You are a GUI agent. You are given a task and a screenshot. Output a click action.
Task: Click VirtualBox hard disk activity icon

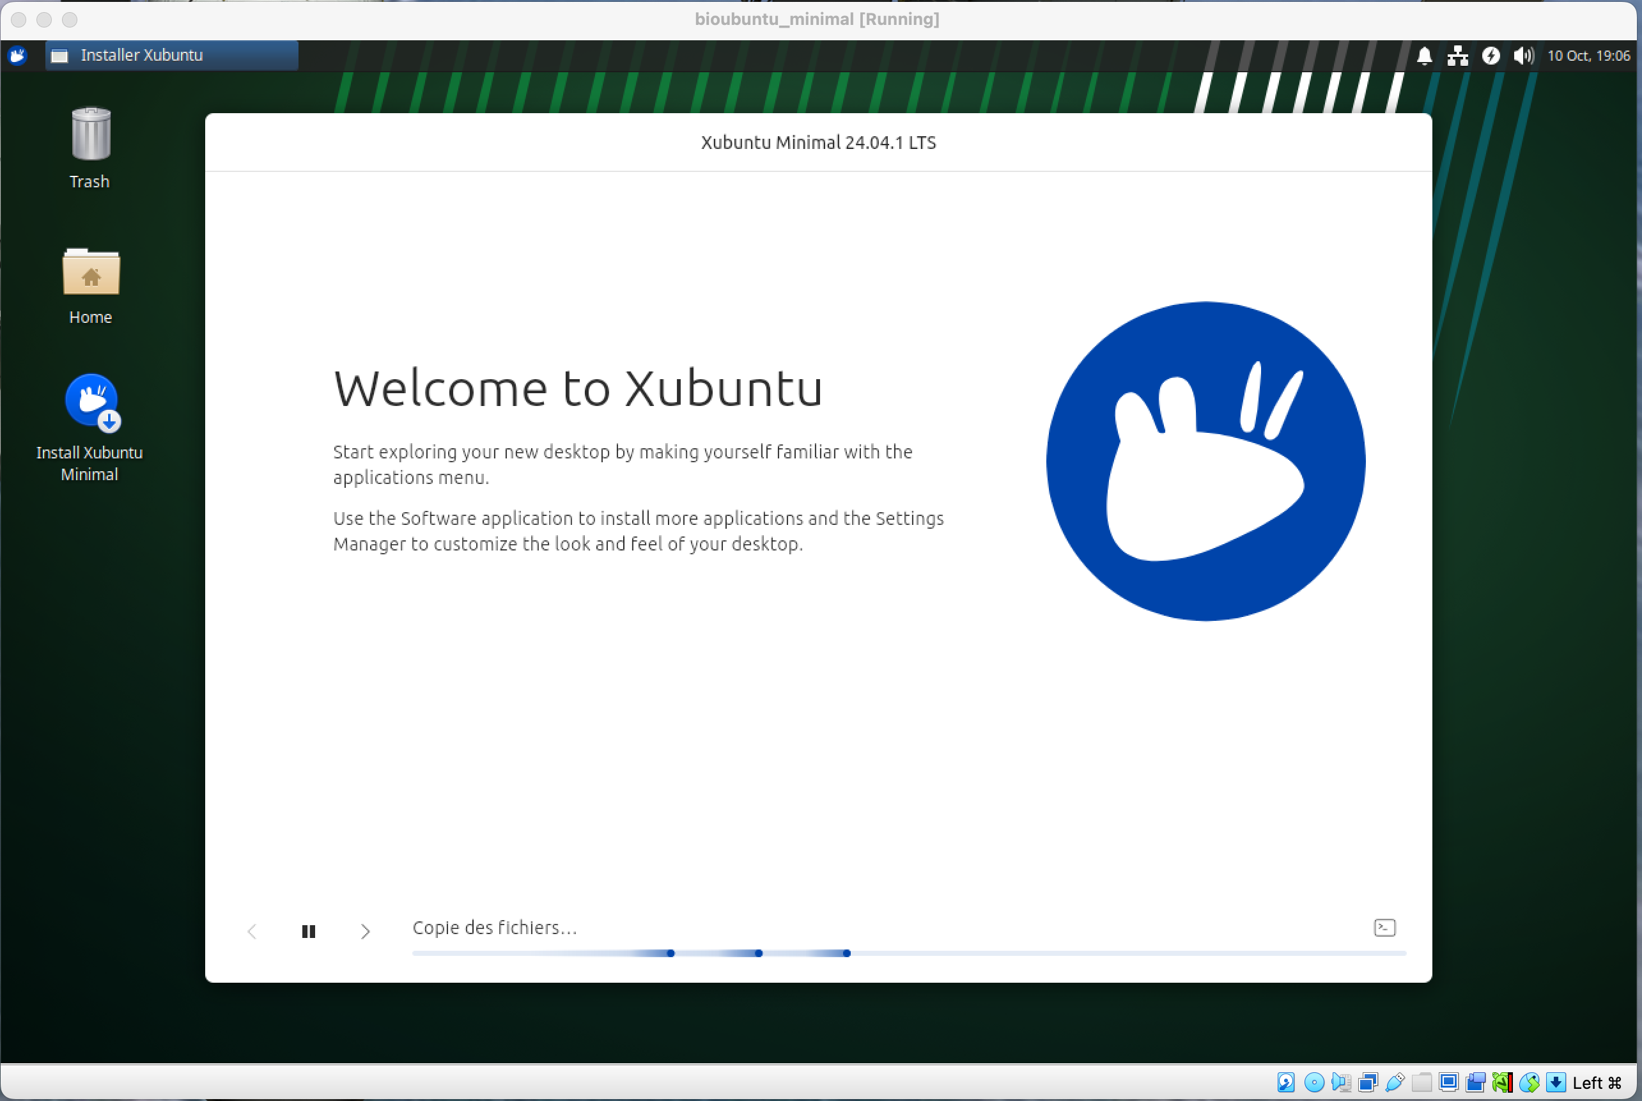click(x=1286, y=1082)
